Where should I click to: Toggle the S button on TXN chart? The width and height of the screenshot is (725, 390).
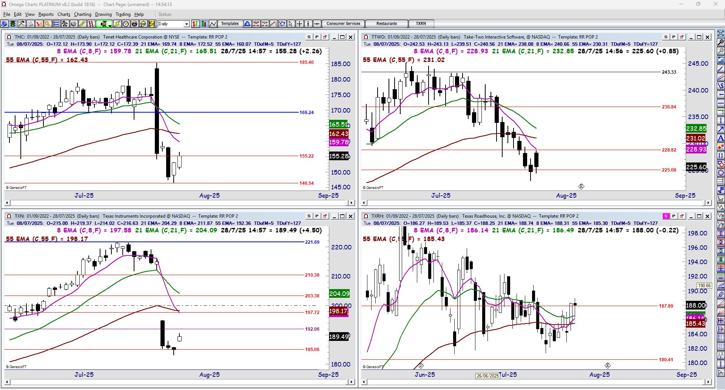(309, 216)
